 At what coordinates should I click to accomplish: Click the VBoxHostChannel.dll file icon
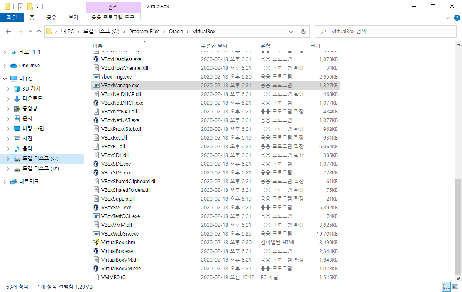[96, 68]
